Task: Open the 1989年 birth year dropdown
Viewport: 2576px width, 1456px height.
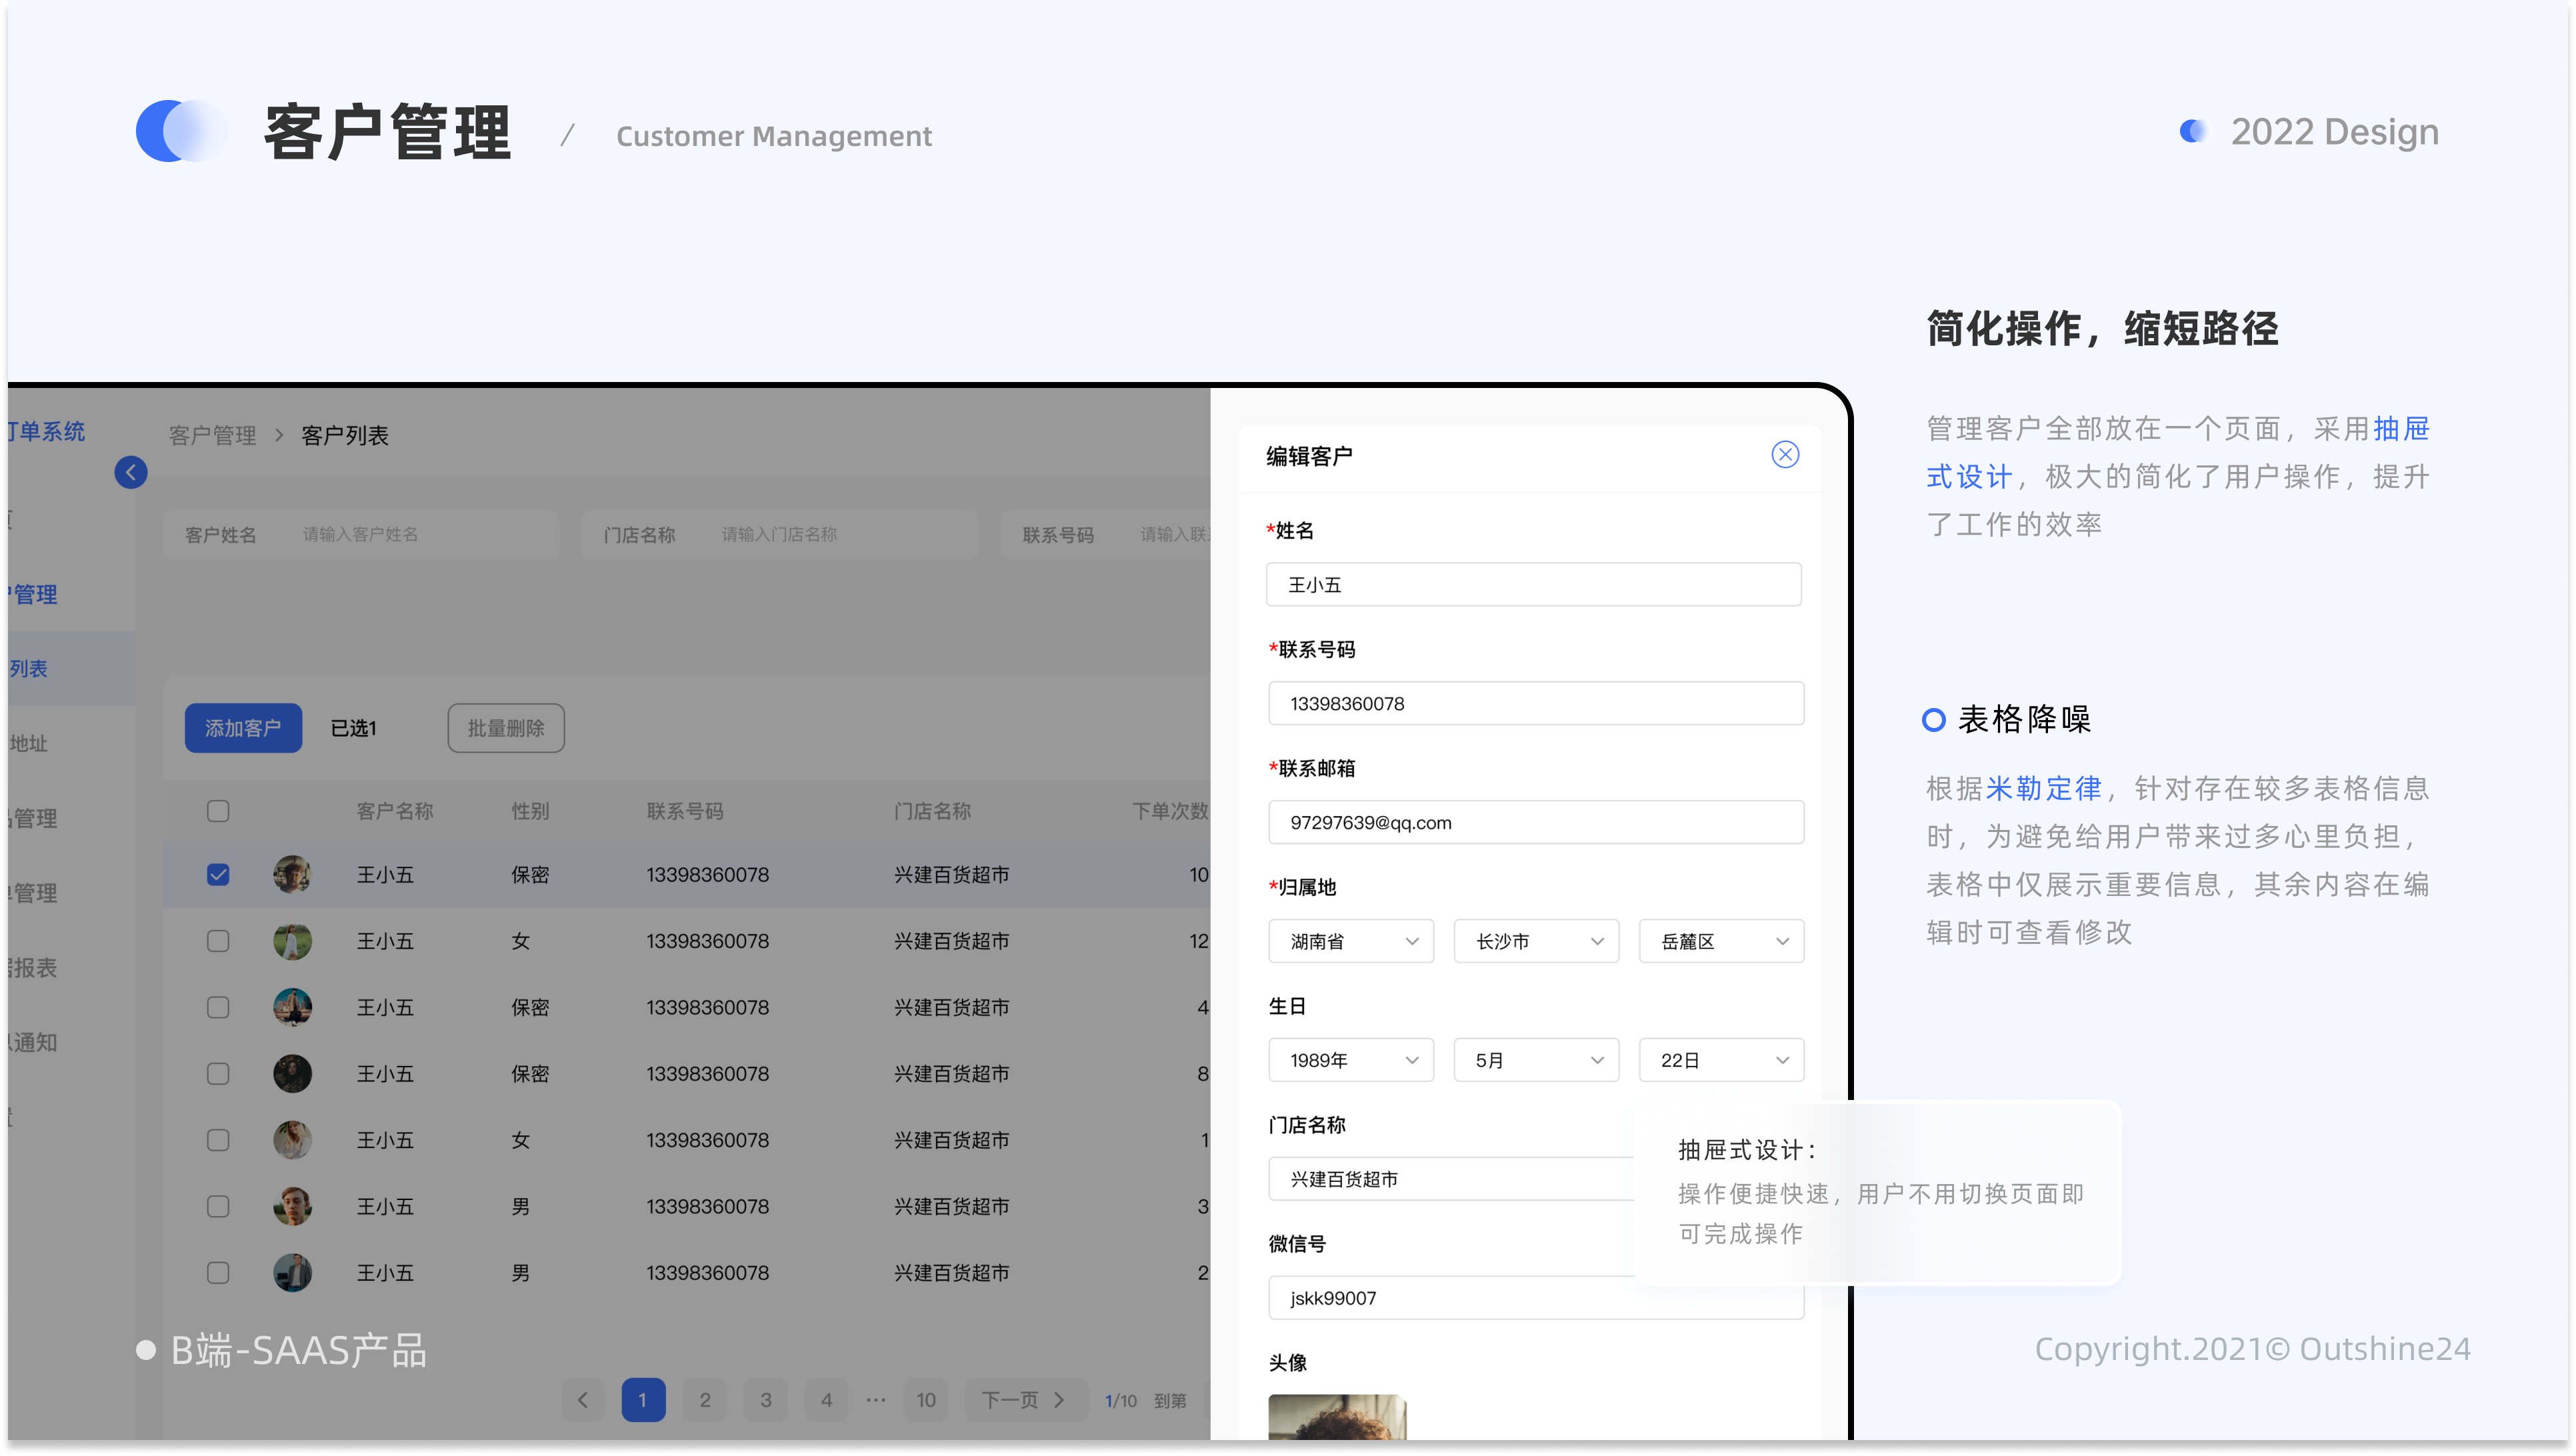Action: (1351, 1060)
